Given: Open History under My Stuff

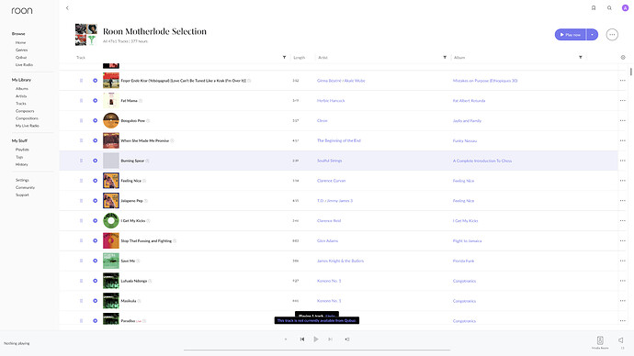Looking at the screenshot, I should [x=22, y=164].
